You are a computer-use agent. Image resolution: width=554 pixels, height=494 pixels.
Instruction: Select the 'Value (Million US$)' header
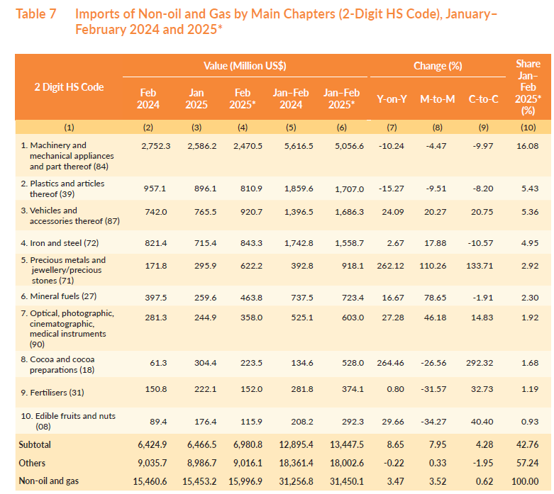click(245, 66)
